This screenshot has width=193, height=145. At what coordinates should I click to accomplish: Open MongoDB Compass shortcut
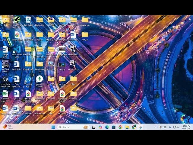point(40,80)
